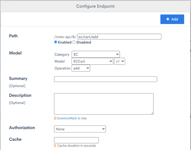Open the Operation dropdown showing add
Screen dimensions: 191x150
[x=81, y=68]
